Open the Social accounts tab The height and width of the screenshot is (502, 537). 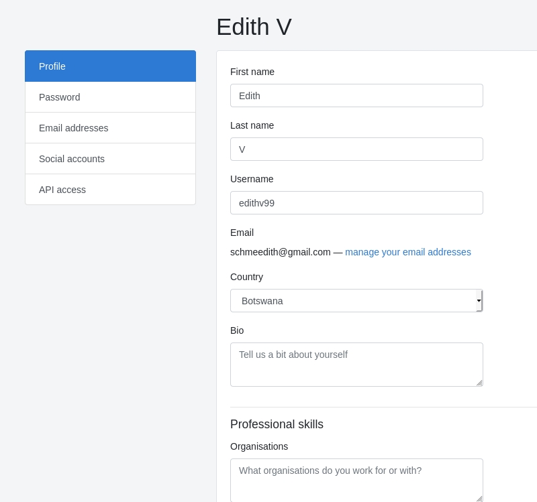[110, 159]
